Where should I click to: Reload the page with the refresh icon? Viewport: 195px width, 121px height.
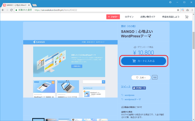11,10
